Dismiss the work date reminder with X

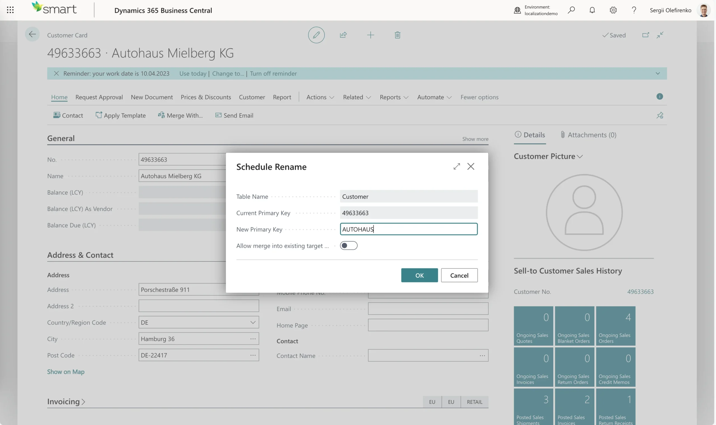click(56, 73)
